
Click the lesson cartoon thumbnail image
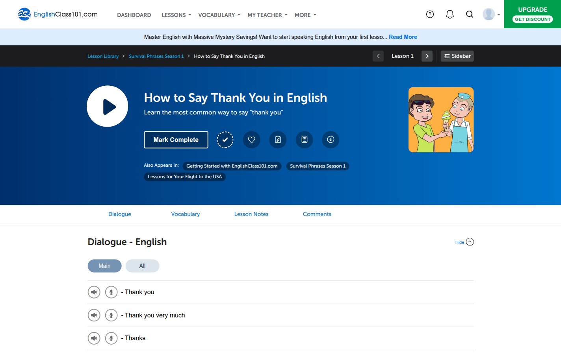click(441, 120)
